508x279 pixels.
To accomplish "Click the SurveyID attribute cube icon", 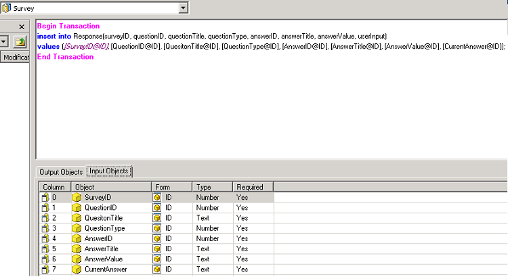I will click(x=77, y=197).
